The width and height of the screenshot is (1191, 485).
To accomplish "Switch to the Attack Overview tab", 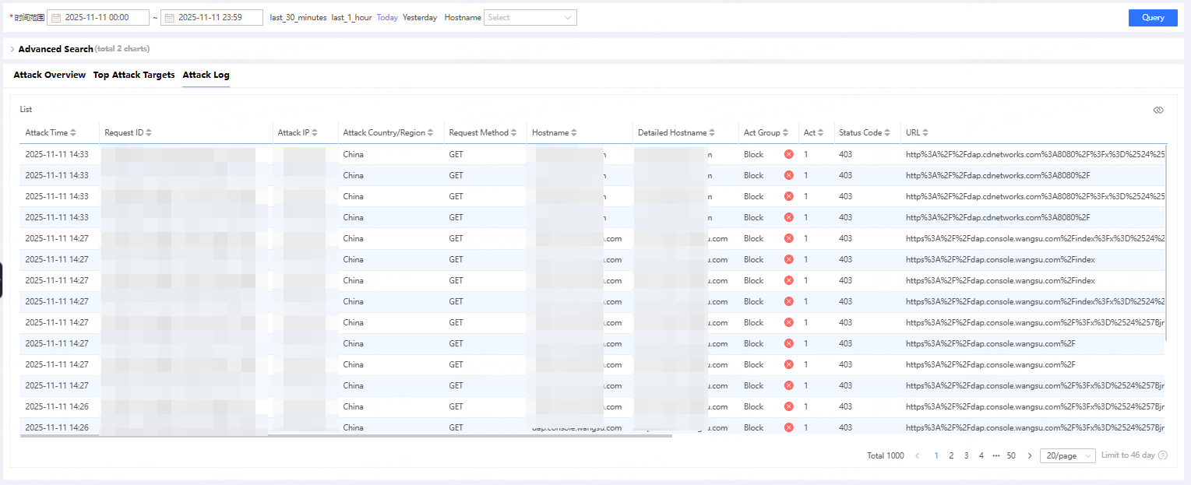I will point(50,75).
